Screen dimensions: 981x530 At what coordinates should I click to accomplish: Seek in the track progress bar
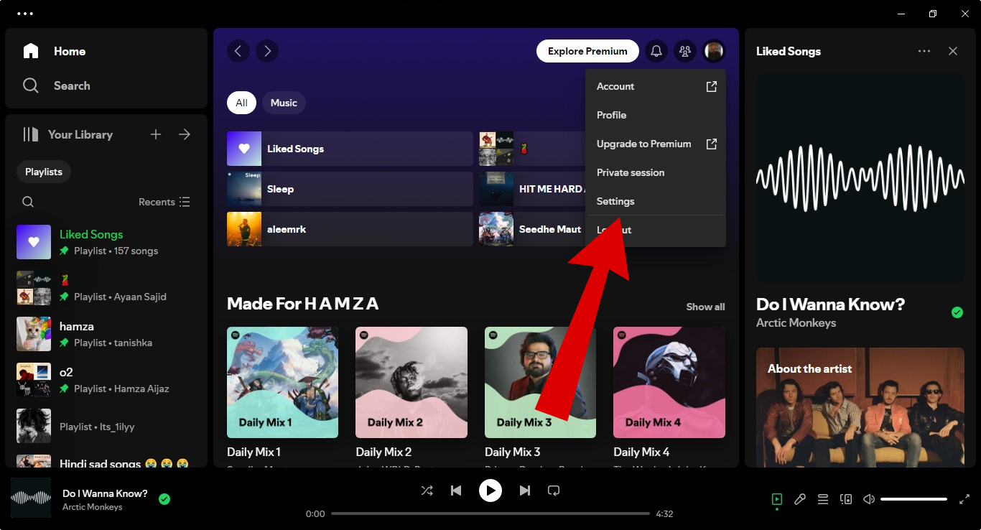490,513
